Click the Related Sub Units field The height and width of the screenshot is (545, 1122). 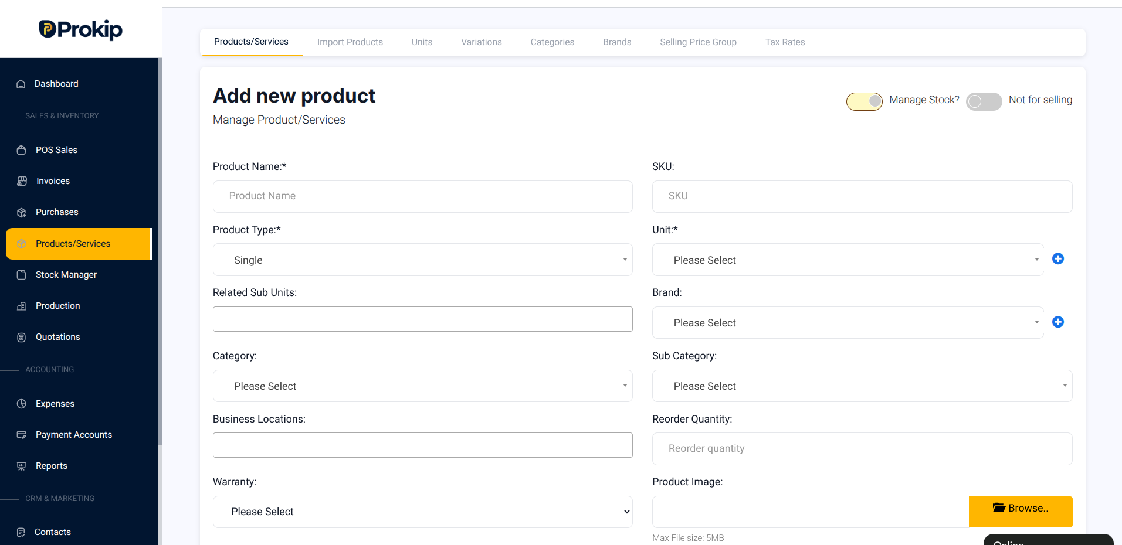click(422, 319)
